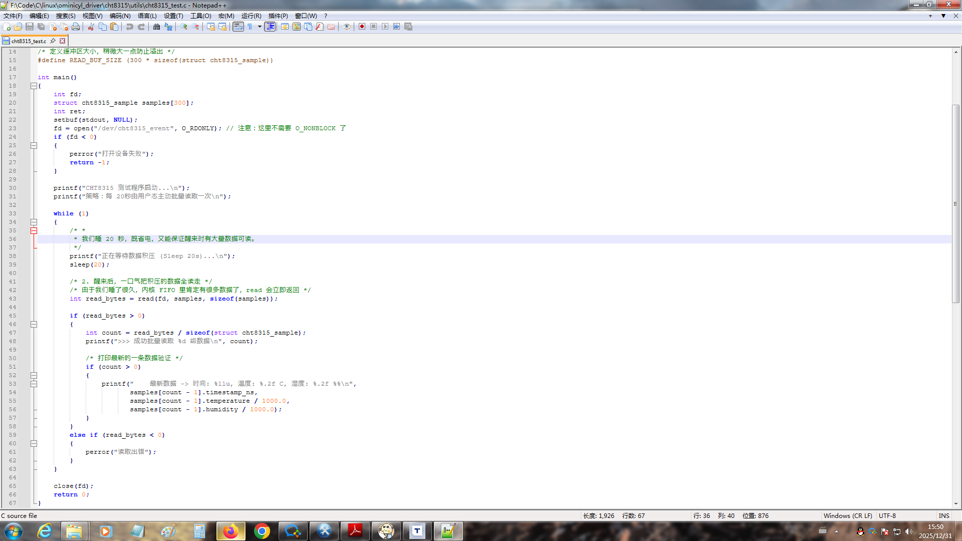Click the New file toolbar icon

tap(7, 27)
